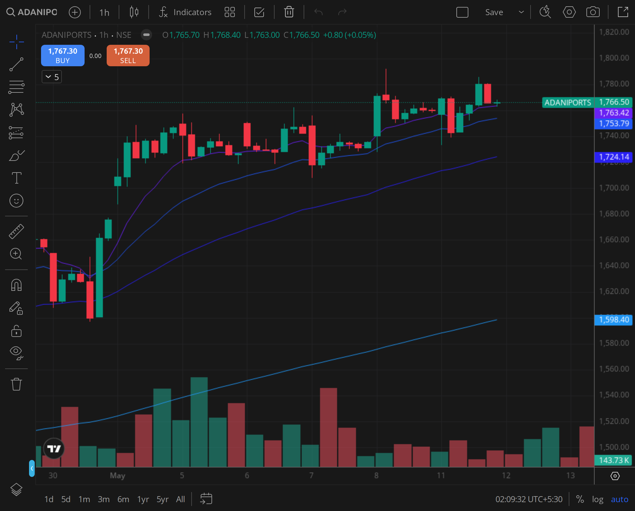
Task: Show All available data range
Action: 181,499
